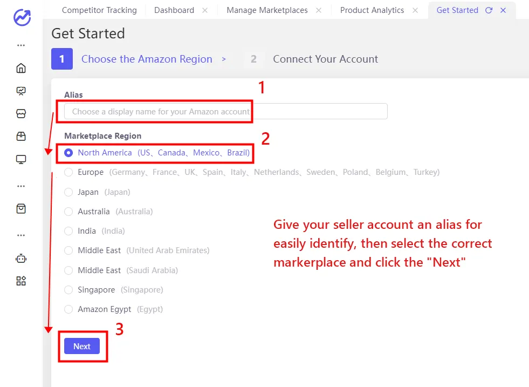Select the analytics chart icon in the sidebar
This screenshot has width=529, height=387.
20,91
